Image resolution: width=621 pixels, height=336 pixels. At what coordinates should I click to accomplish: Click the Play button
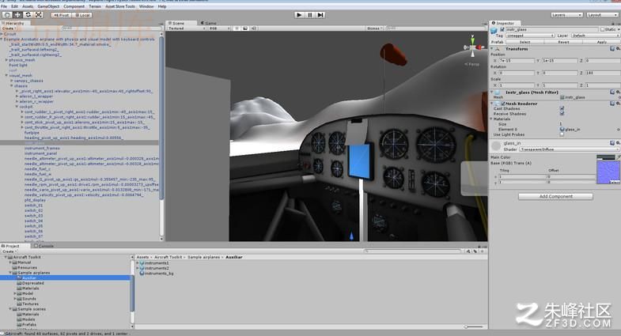(x=299, y=15)
